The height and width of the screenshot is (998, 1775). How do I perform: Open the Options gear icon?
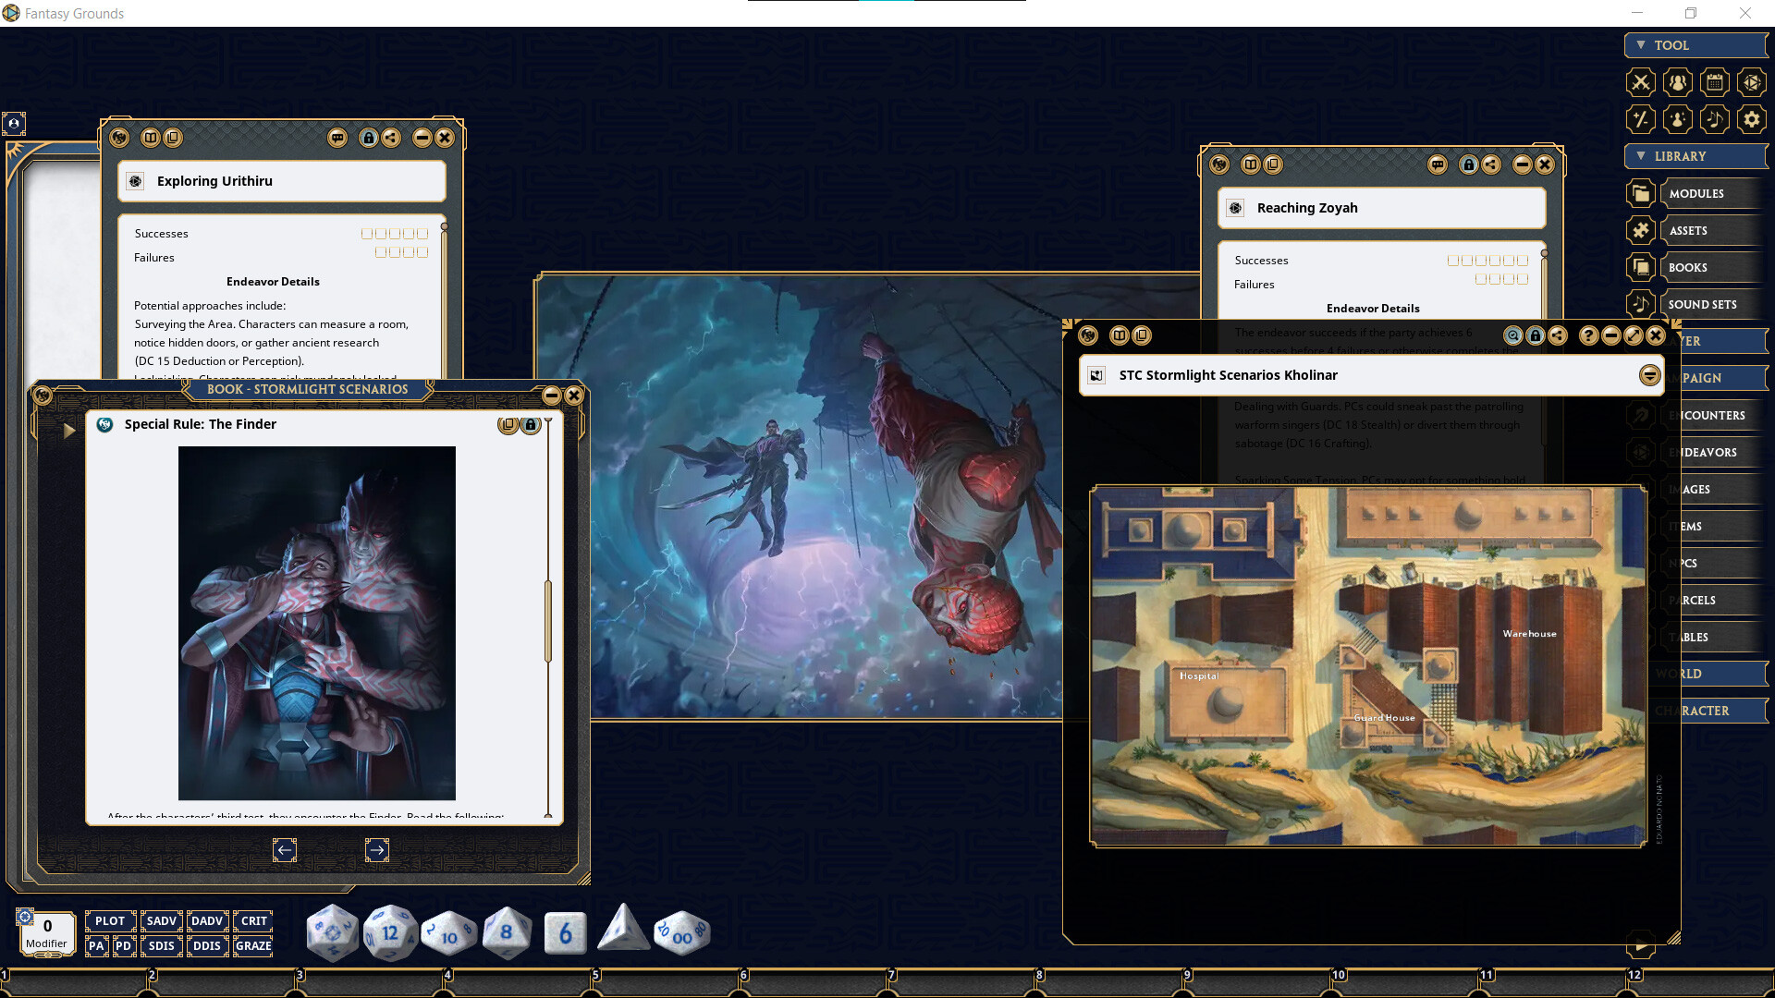click(1752, 119)
